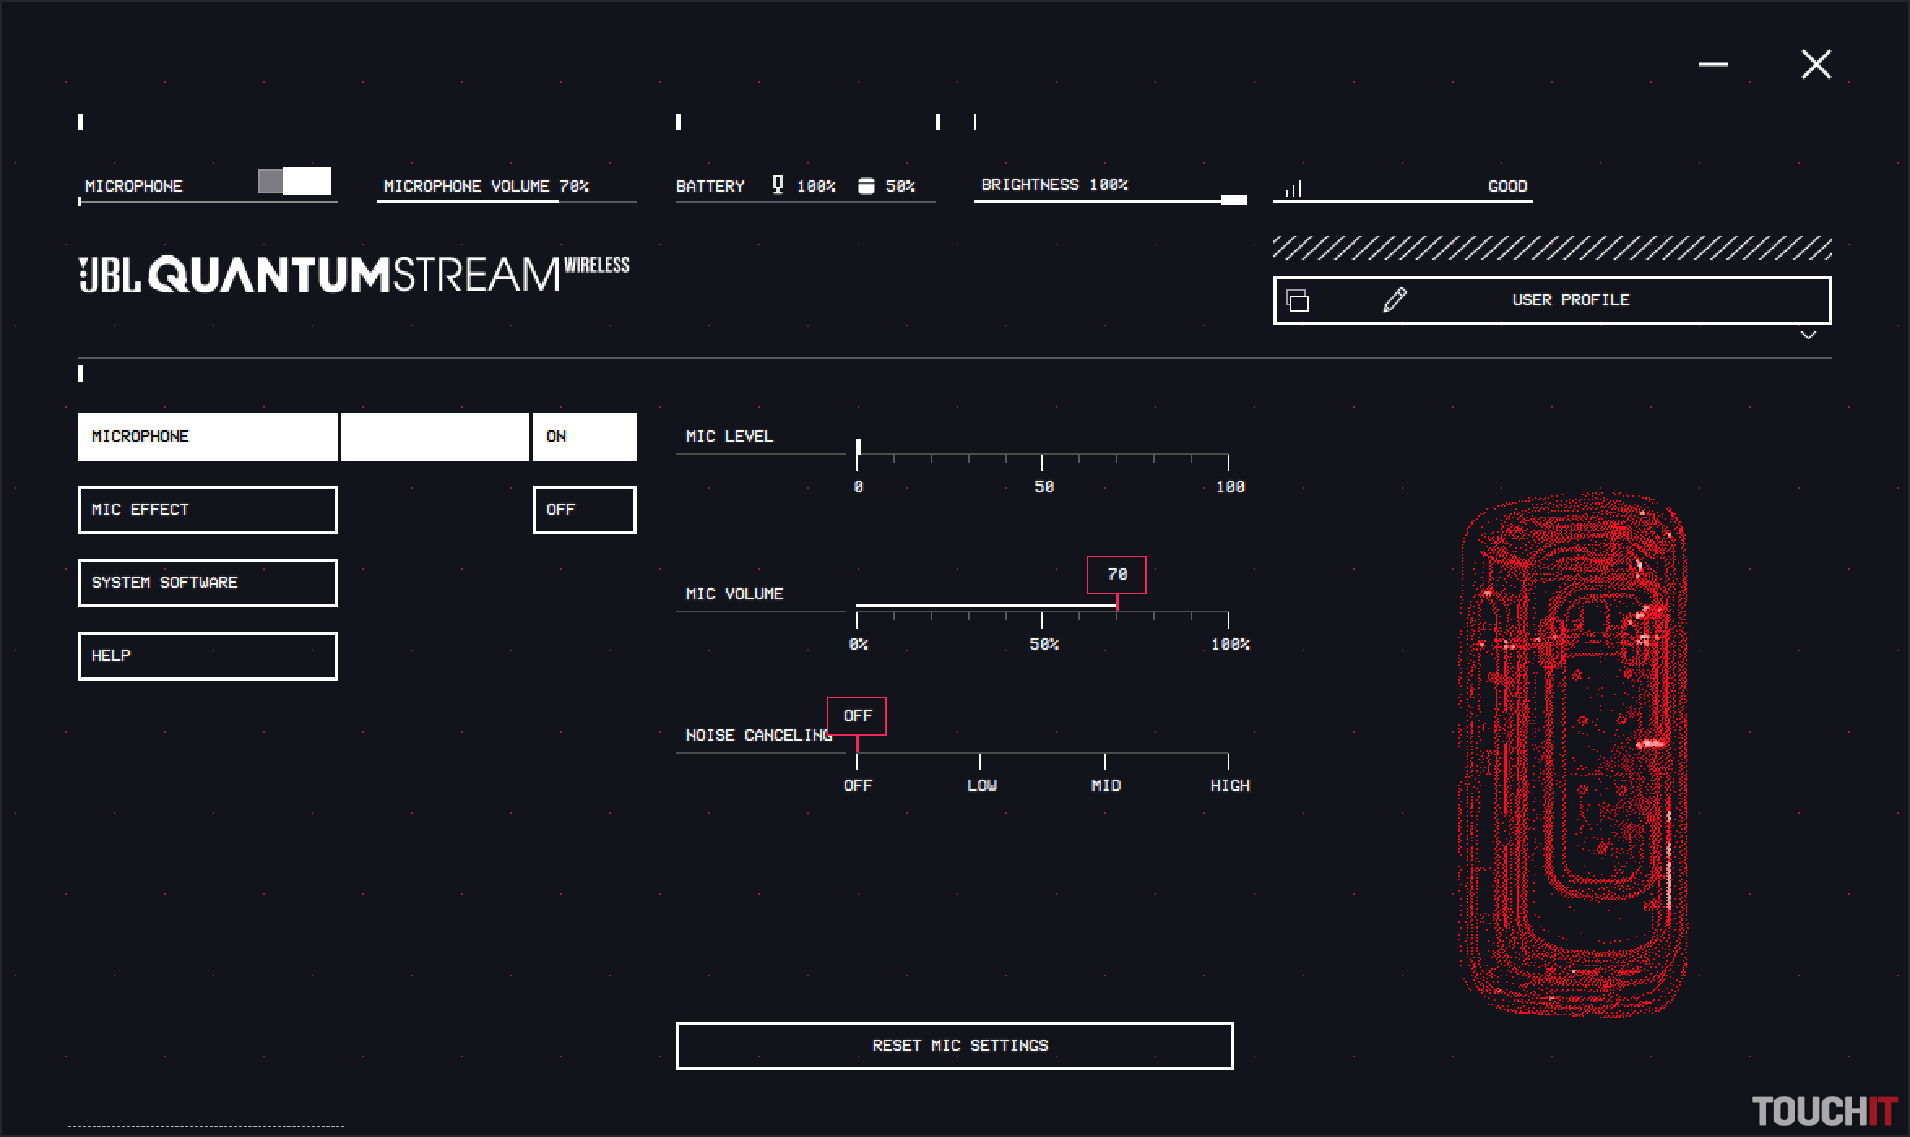Toggle the Microphone ON button

[x=584, y=437]
